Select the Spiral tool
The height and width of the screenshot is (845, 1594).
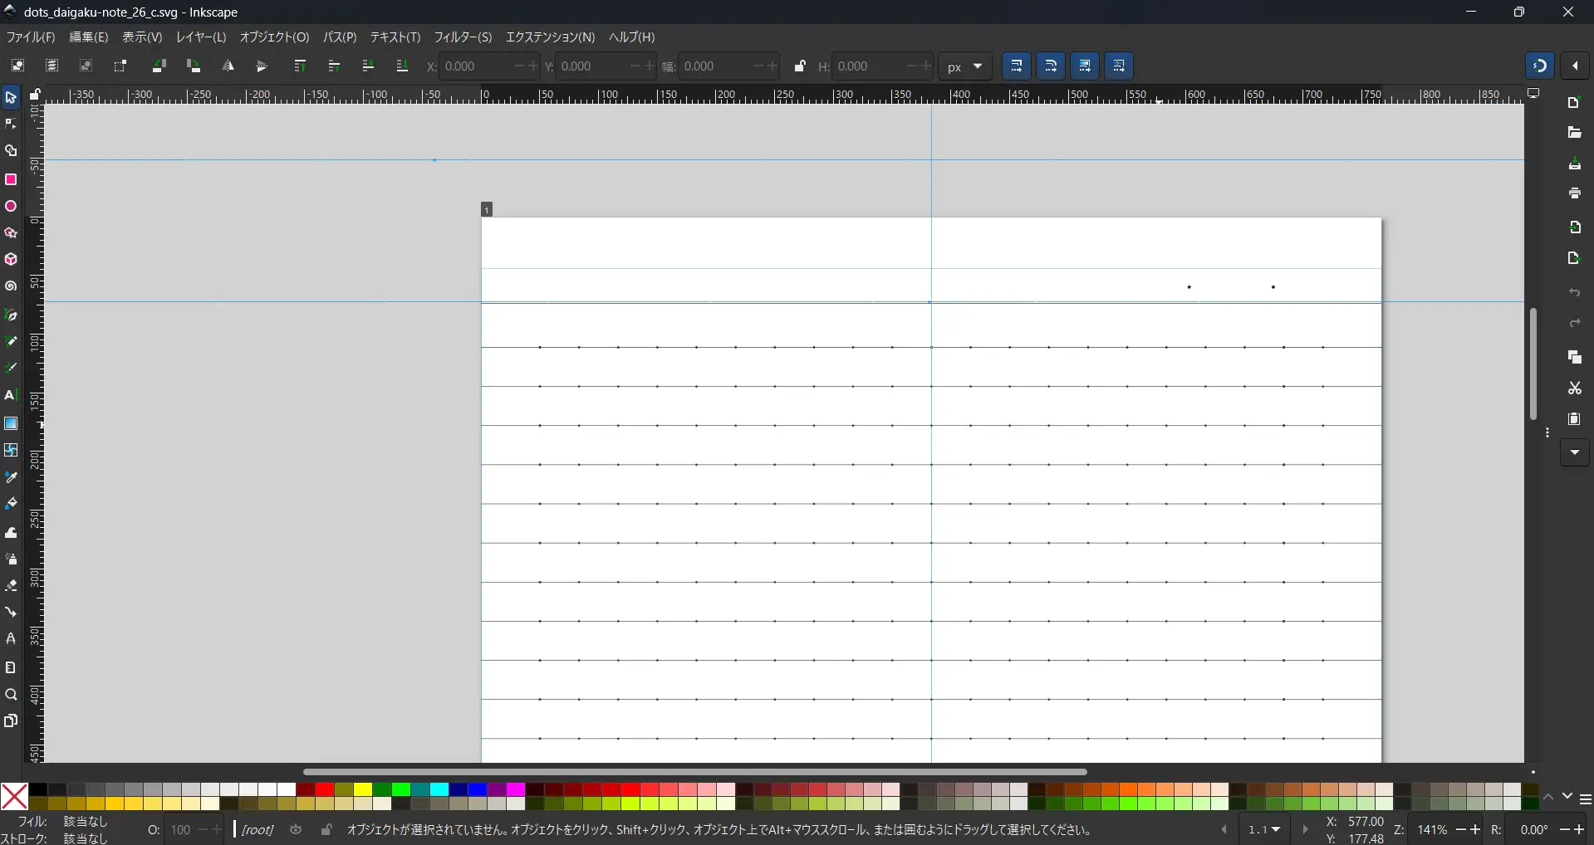11,286
